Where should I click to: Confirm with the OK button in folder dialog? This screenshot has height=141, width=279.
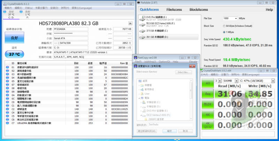(x=169, y=131)
